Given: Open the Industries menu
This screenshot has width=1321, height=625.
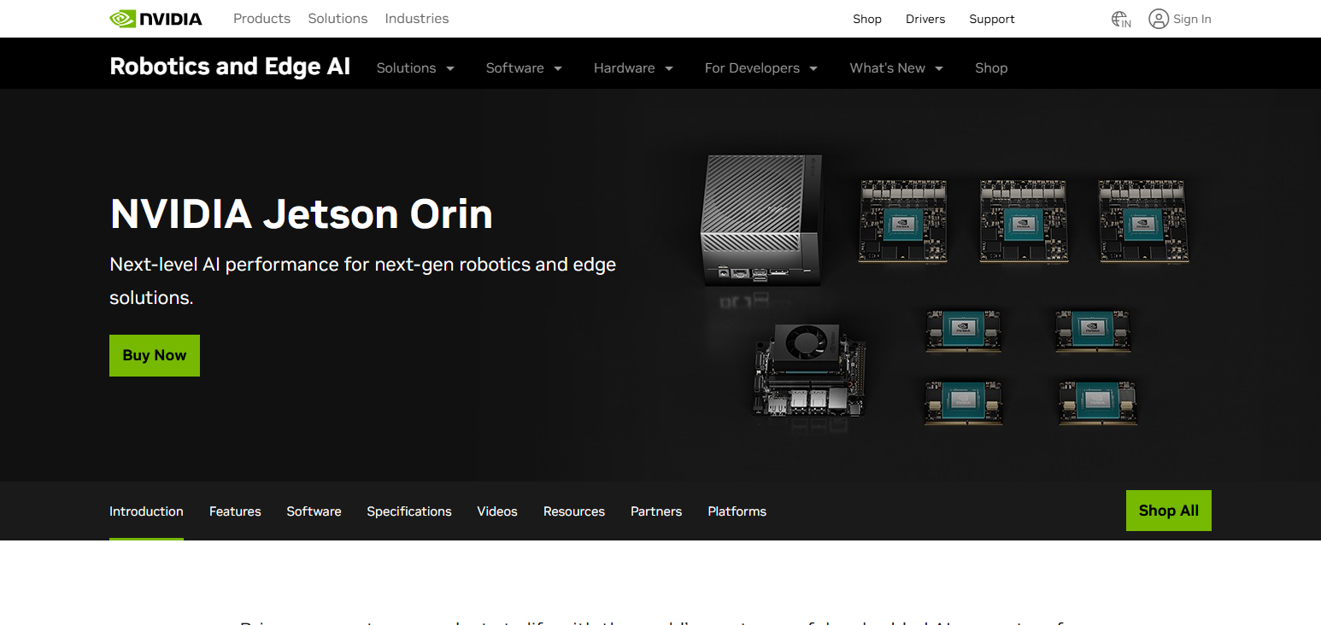Looking at the screenshot, I should coord(417,19).
